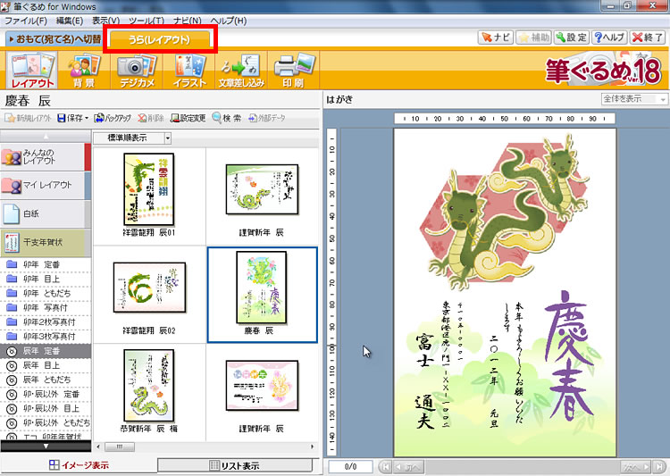Click the 補助 assist button
The width and height of the screenshot is (670, 476).
tap(533, 38)
